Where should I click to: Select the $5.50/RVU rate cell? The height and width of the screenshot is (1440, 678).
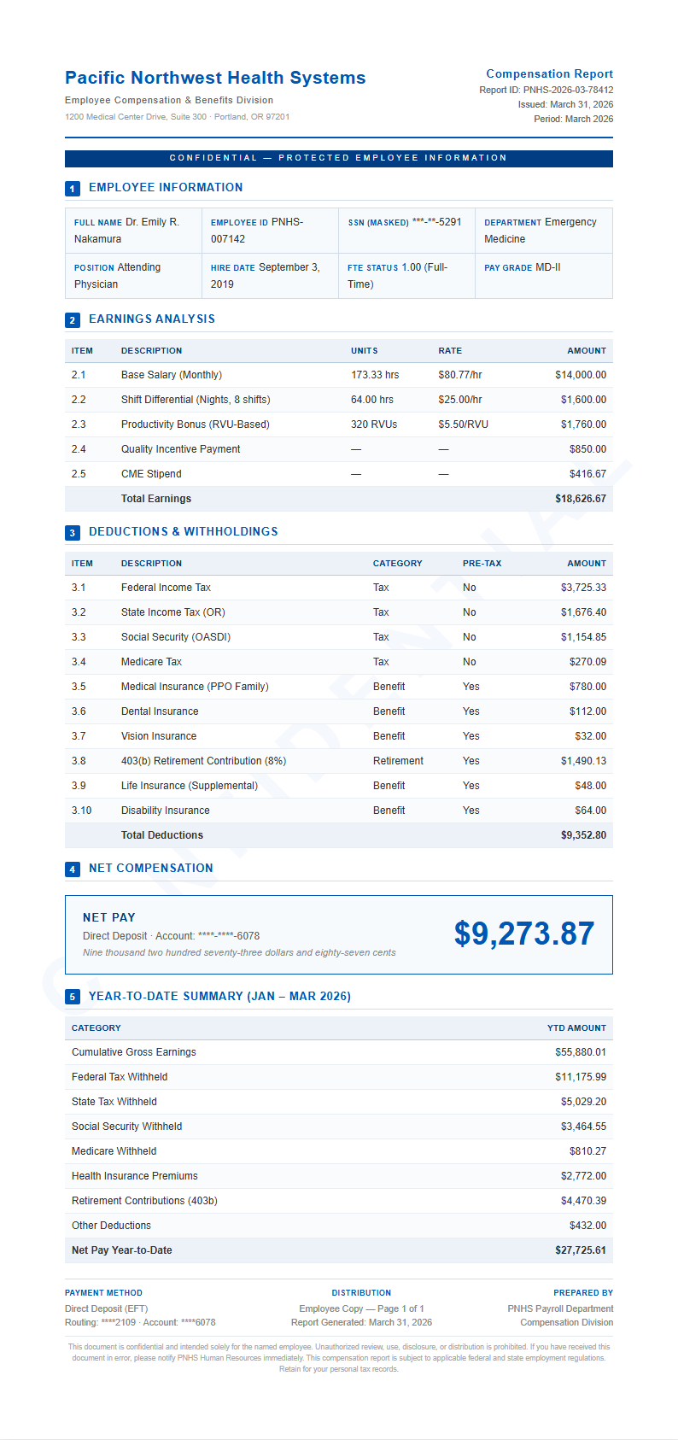464,424
